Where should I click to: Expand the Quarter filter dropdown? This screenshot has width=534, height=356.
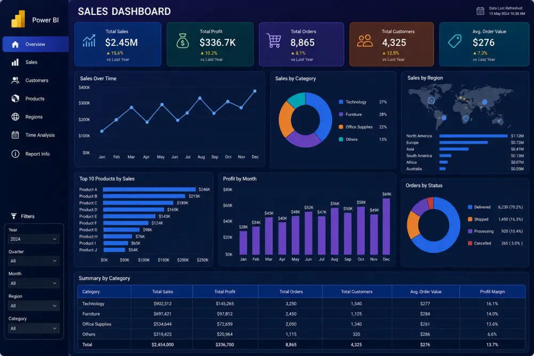click(x=34, y=260)
